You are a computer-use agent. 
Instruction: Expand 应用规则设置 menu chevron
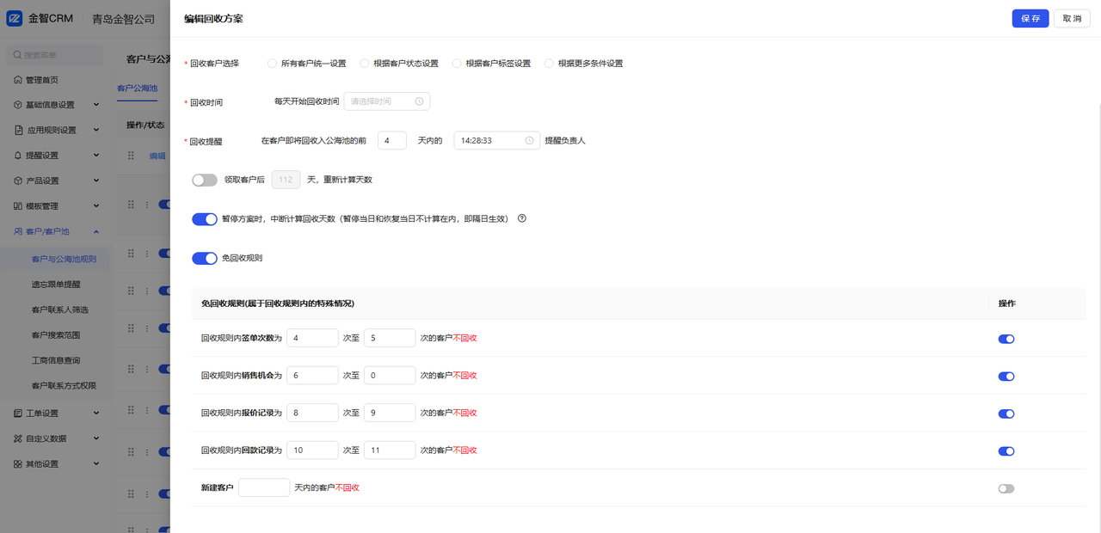point(96,131)
